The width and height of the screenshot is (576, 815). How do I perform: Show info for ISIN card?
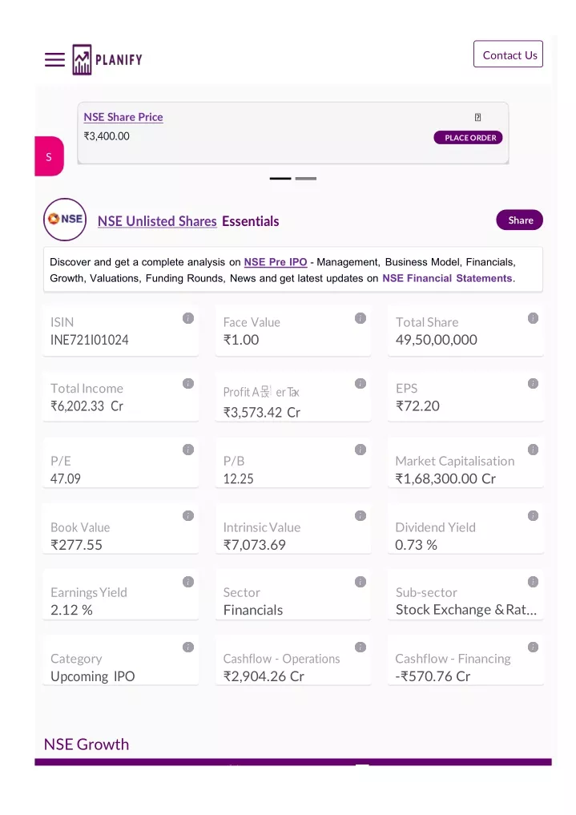point(188,318)
